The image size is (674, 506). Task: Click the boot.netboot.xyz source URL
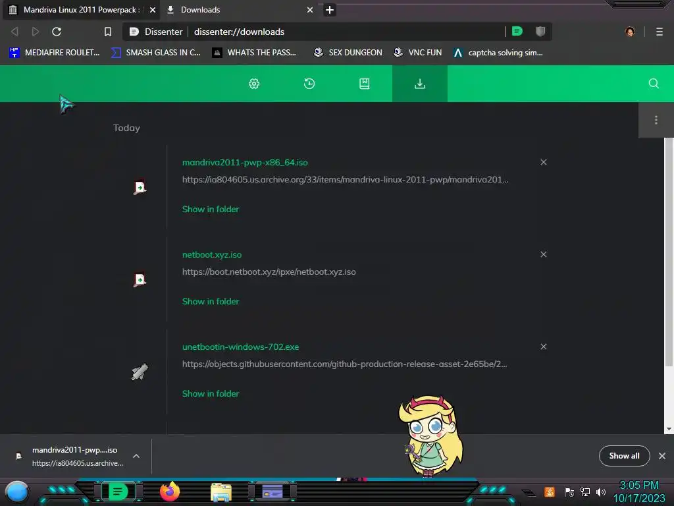(x=269, y=272)
